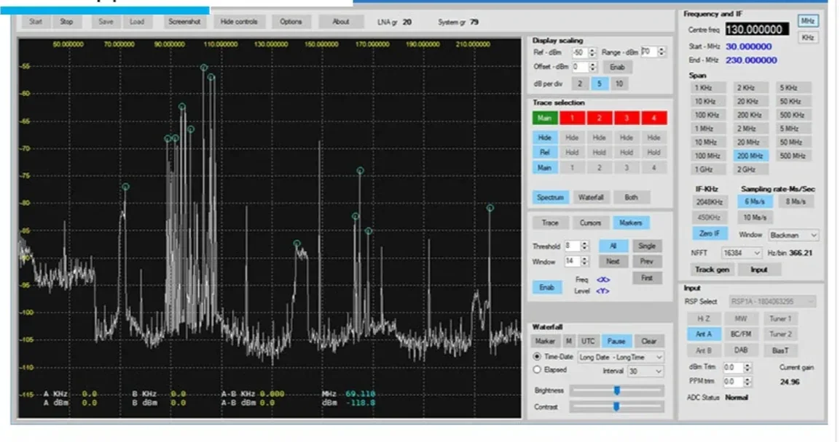Screen dimensions: 840x442
Task: Open the Long Date - LongTime dropdown
Action: coord(621,357)
